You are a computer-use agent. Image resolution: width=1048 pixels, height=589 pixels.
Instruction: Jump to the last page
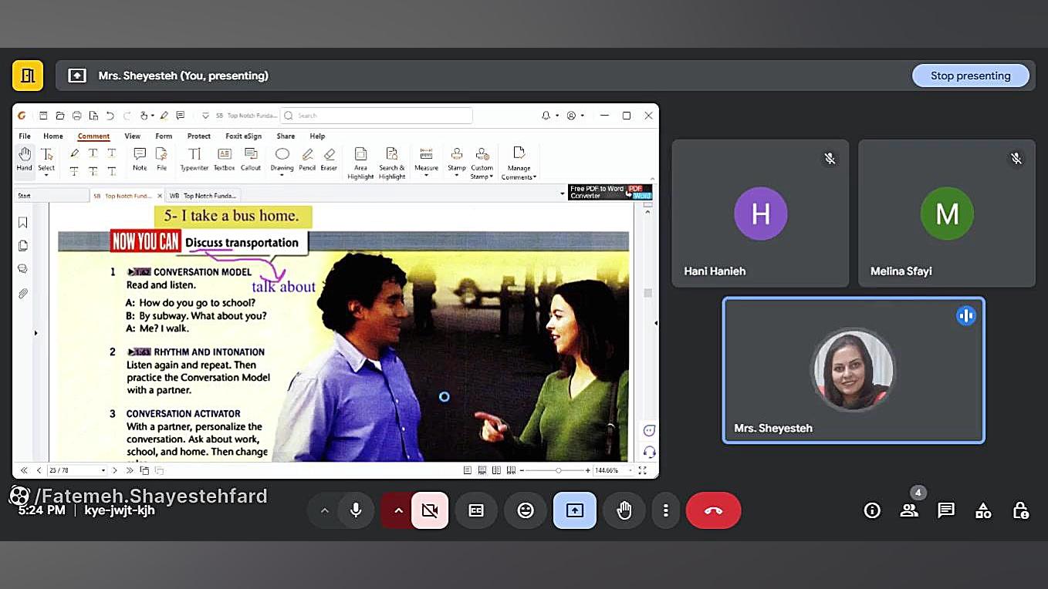coord(130,470)
